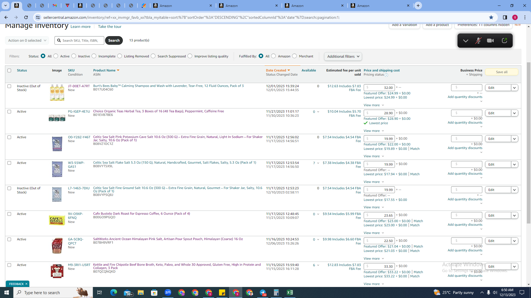Expand the Additional filters dropdown
531x298 pixels.
click(x=343, y=56)
